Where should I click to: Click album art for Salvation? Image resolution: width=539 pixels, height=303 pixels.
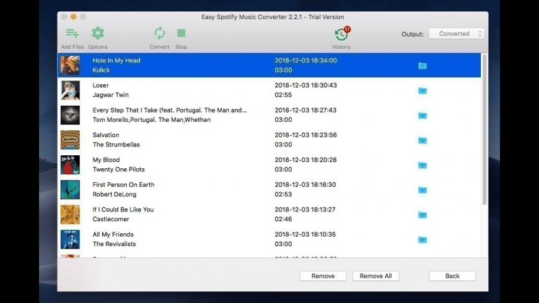click(70, 140)
